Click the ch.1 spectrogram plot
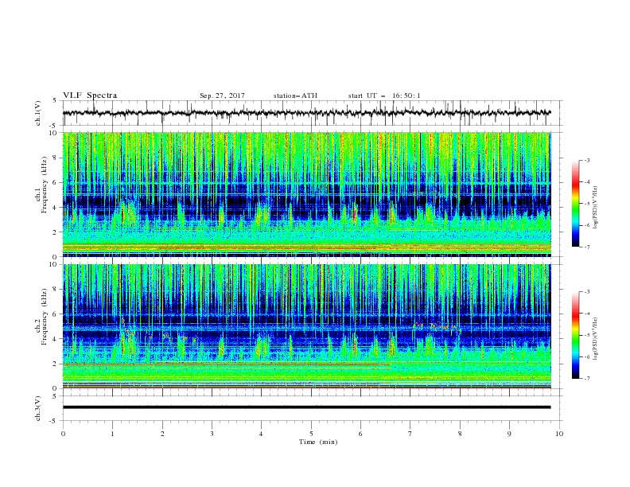630x487 pixels. [307, 194]
